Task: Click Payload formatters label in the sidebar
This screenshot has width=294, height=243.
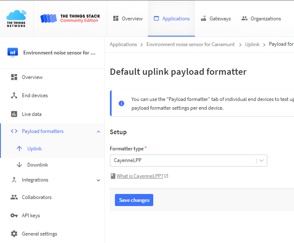Action: click(x=43, y=131)
